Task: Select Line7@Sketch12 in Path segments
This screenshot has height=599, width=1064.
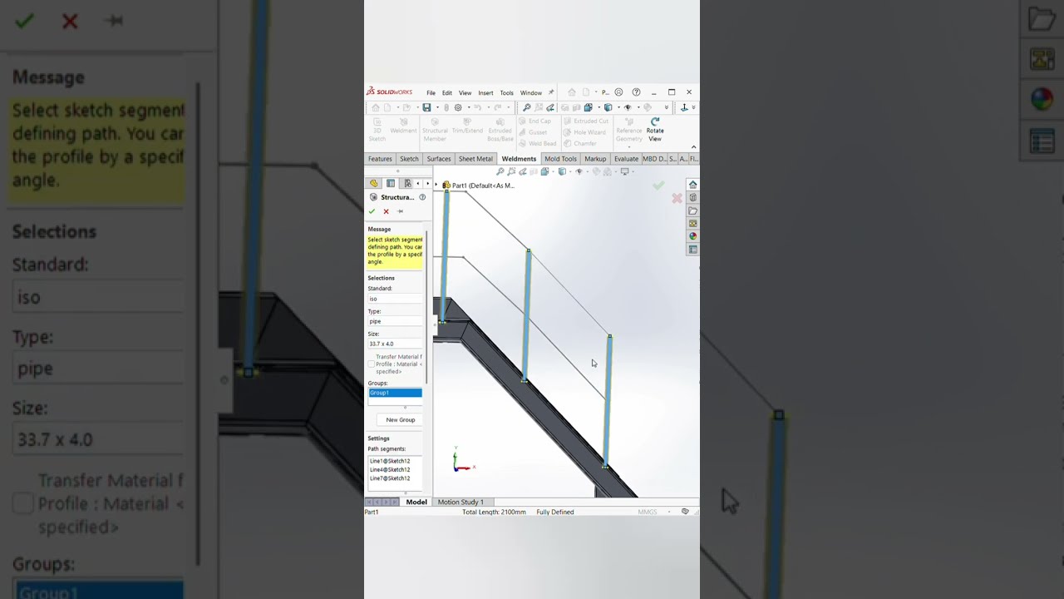Action: pyautogui.click(x=390, y=478)
